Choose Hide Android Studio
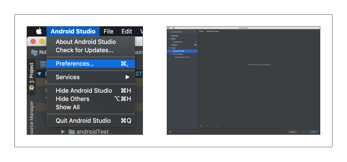This screenshot has width=347, height=162. point(91,91)
